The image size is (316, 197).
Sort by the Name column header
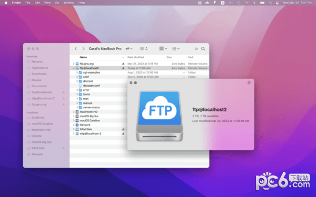(x=83, y=57)
